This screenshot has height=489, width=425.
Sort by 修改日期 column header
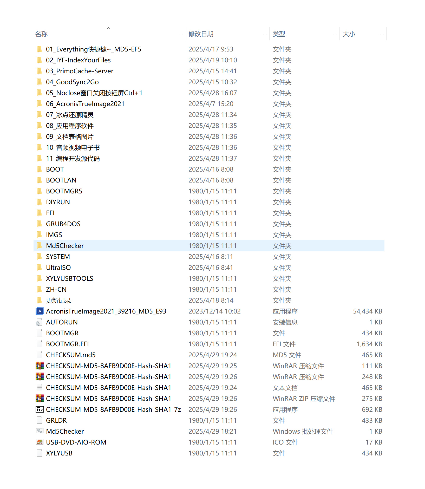201,34
